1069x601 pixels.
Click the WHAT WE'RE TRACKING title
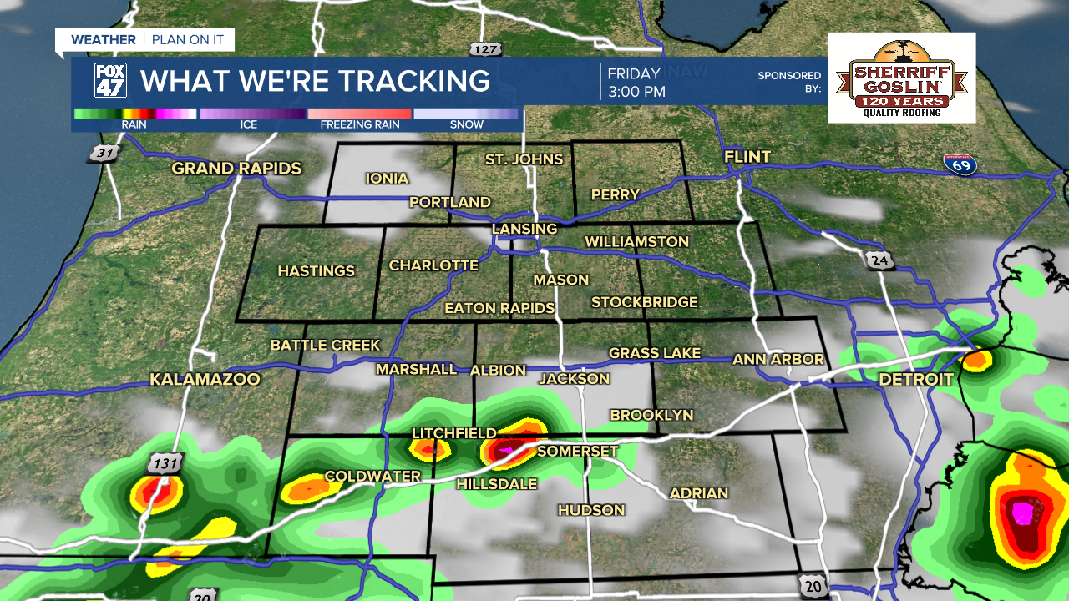(x=315, y=81)
